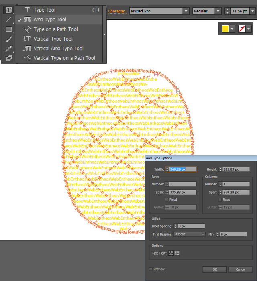Select the Paintbrush tool

[x=8, y=39]
